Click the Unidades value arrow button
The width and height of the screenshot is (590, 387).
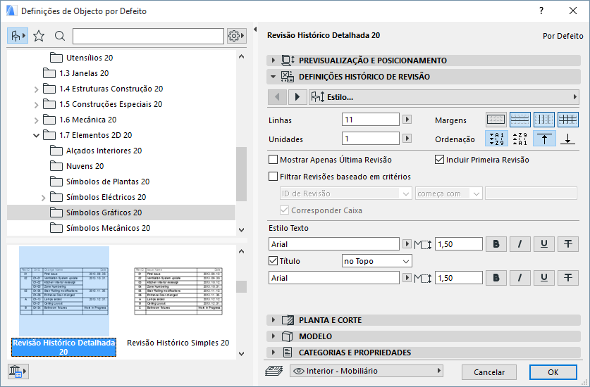tap(407, 139)
